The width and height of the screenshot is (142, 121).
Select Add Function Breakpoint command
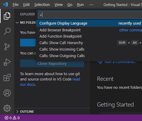(x=89, y=36)
